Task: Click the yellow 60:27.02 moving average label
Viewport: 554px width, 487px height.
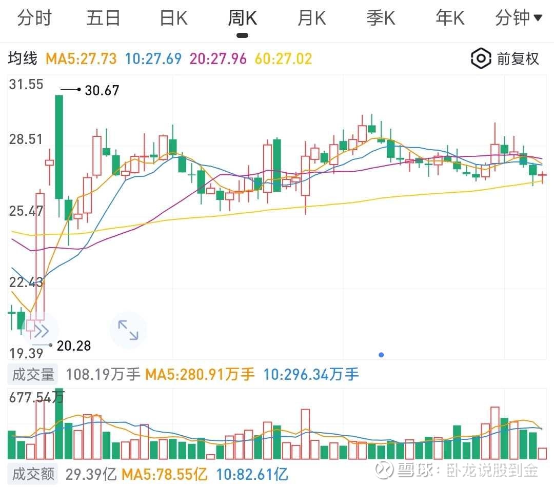Action: pos(283,58)
